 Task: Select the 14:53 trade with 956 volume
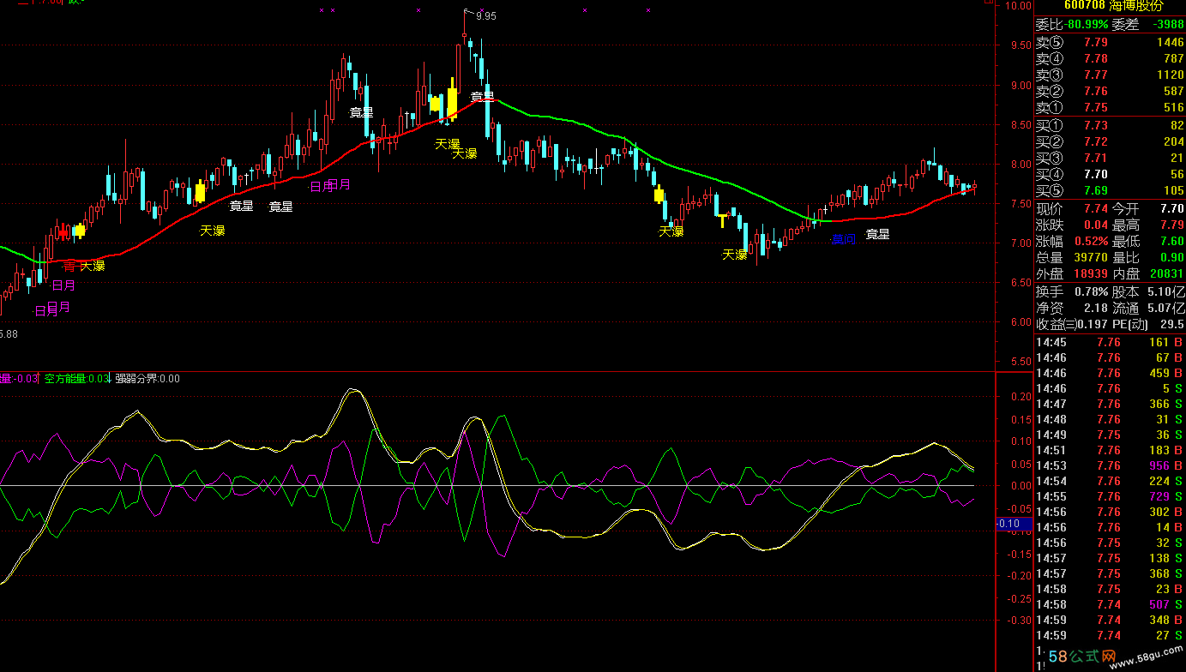click(x=1110, y=465)
